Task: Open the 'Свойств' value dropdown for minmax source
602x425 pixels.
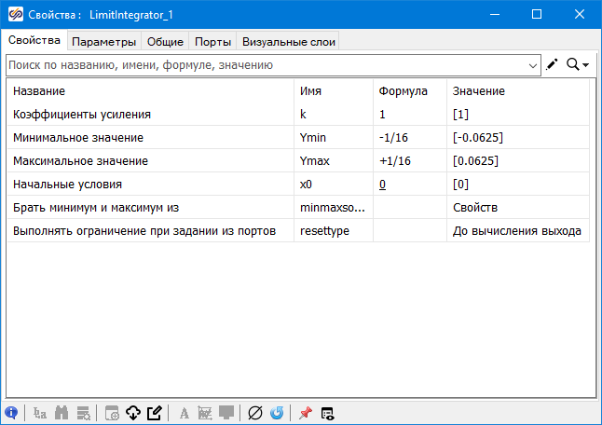Action: point(518,207)
